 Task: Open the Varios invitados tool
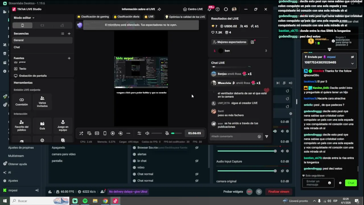[42, 102]
